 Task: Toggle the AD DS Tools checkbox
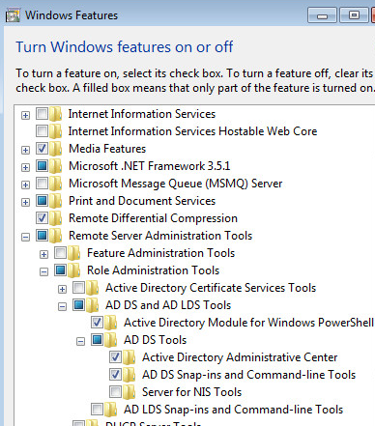click(x=97, y=340)
